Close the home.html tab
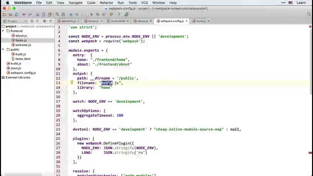Screen dimensions: 313x176 pyautogui.click(x=128, y=21)
